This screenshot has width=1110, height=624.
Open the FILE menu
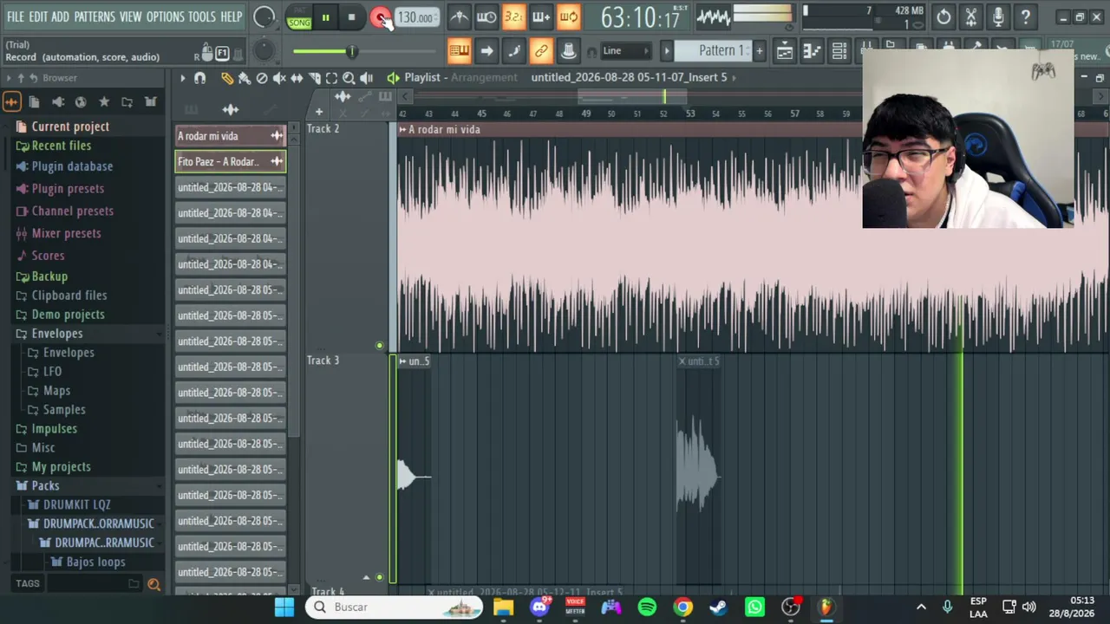16,16
